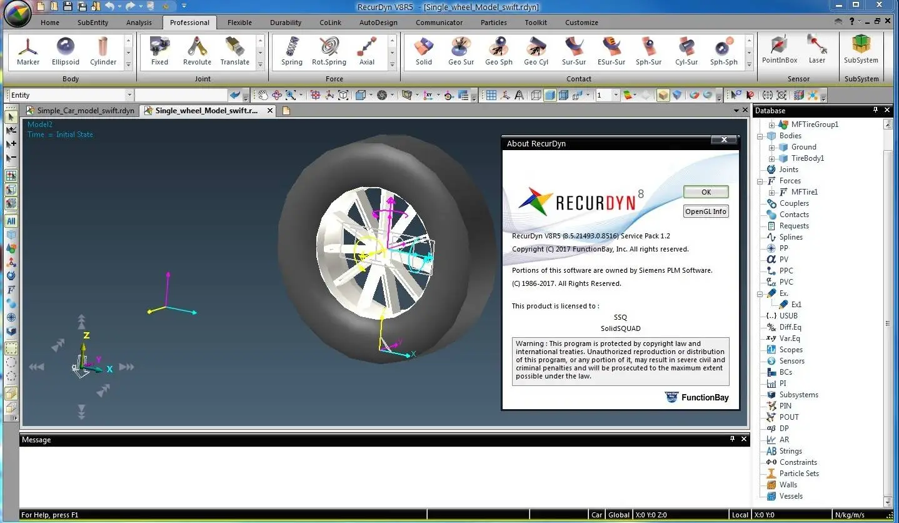Viewport: 899px width, 523px height.
Task: Add a PointInBox sensor
Action: (779, 50)
